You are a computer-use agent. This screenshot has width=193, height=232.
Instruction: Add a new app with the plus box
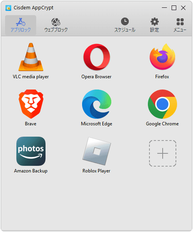coord(163,153)
